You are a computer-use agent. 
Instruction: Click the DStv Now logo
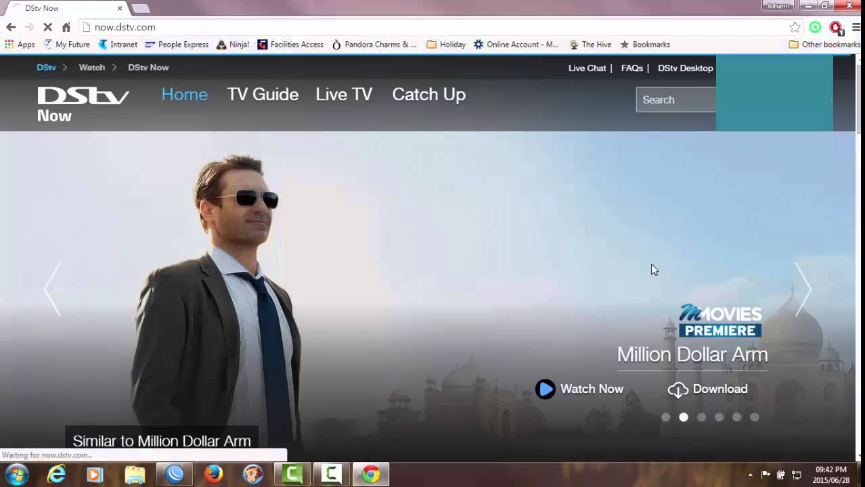coord(83,105)
